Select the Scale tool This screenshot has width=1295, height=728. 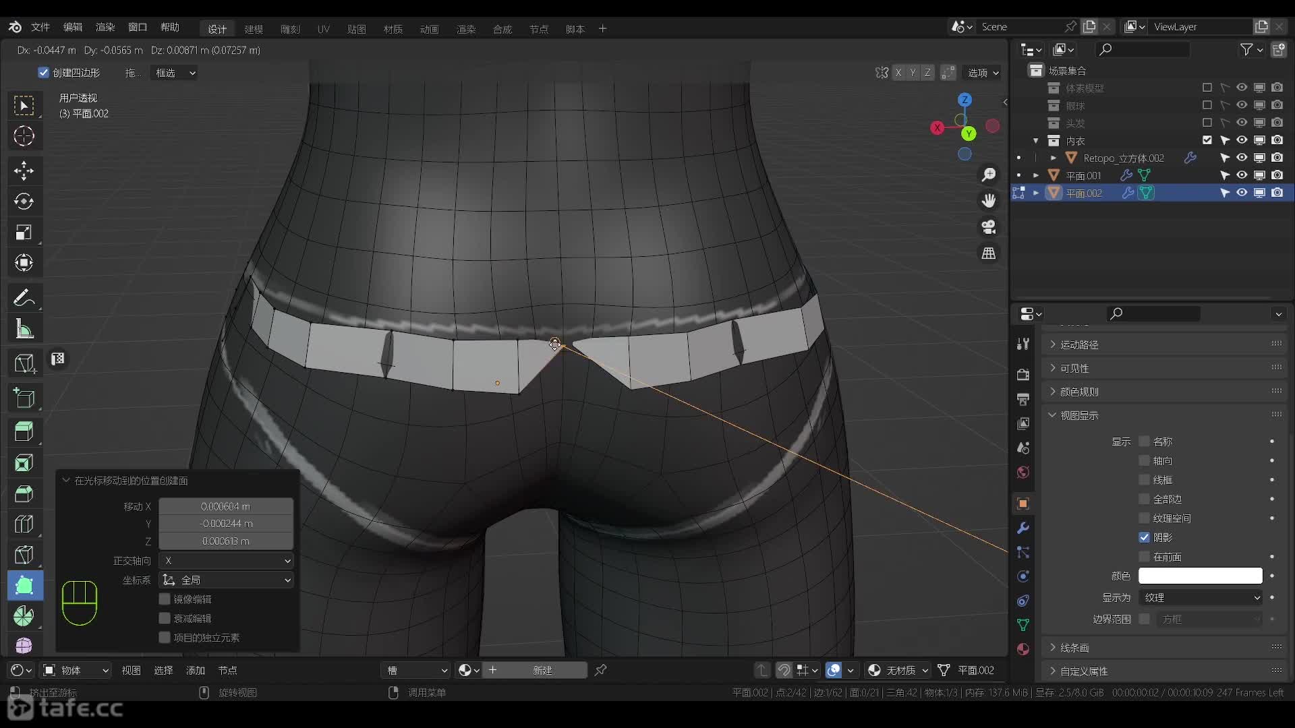coord(24,232)
